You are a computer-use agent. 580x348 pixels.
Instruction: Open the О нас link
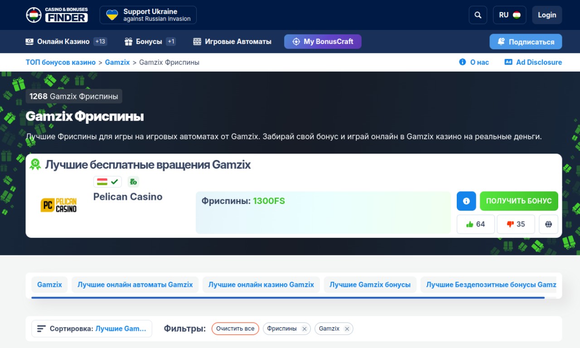click(474, 63)
